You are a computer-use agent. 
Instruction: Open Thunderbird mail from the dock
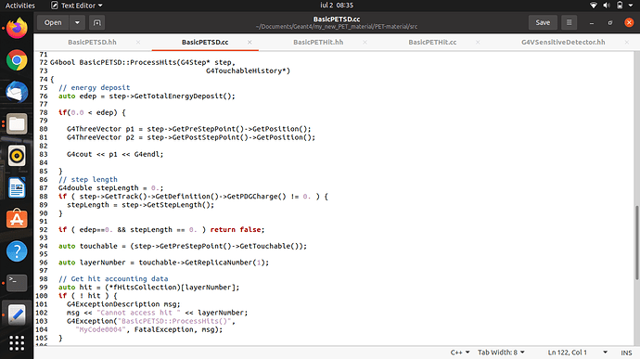coord(17,92)
